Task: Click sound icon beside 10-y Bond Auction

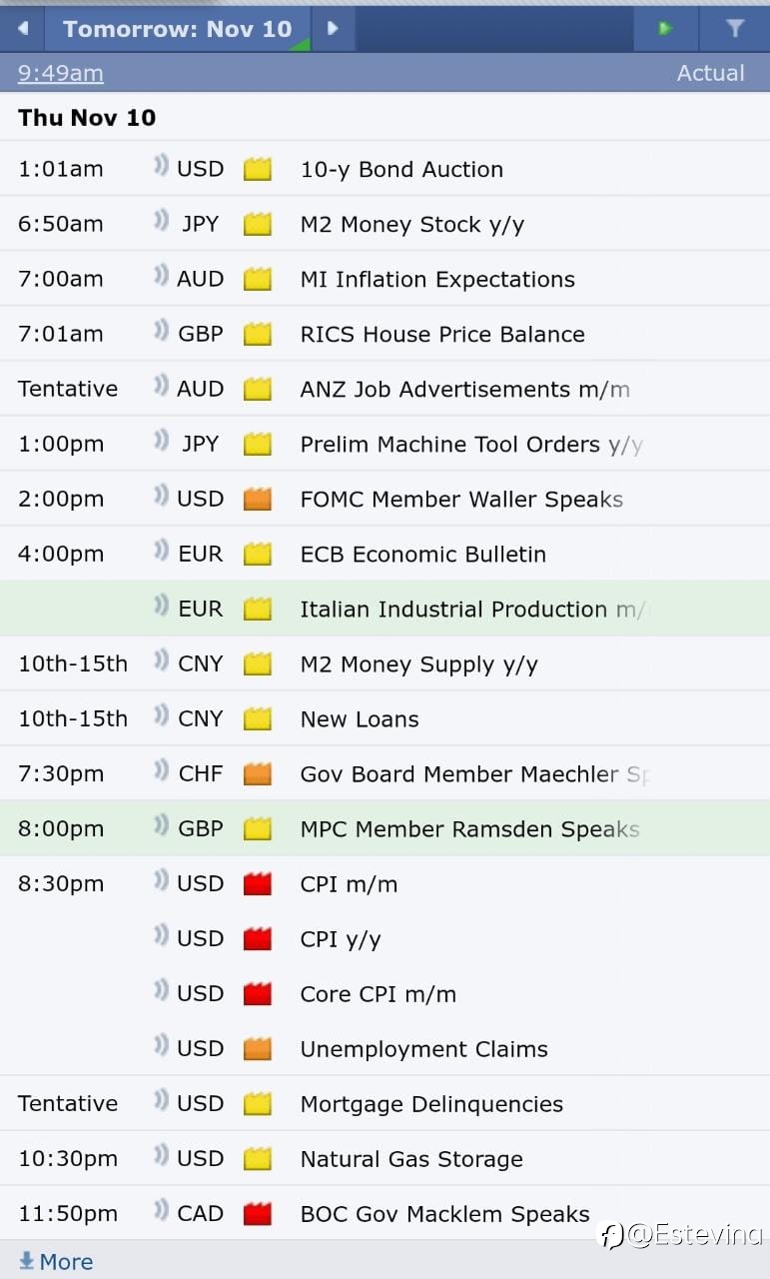Action: pyautogui.click(x=160, y=167)
